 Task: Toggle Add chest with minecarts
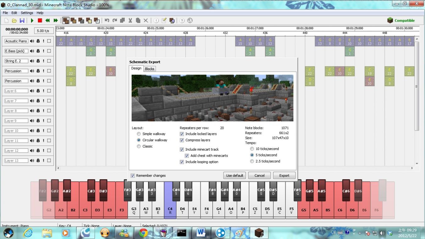point(187,156)
